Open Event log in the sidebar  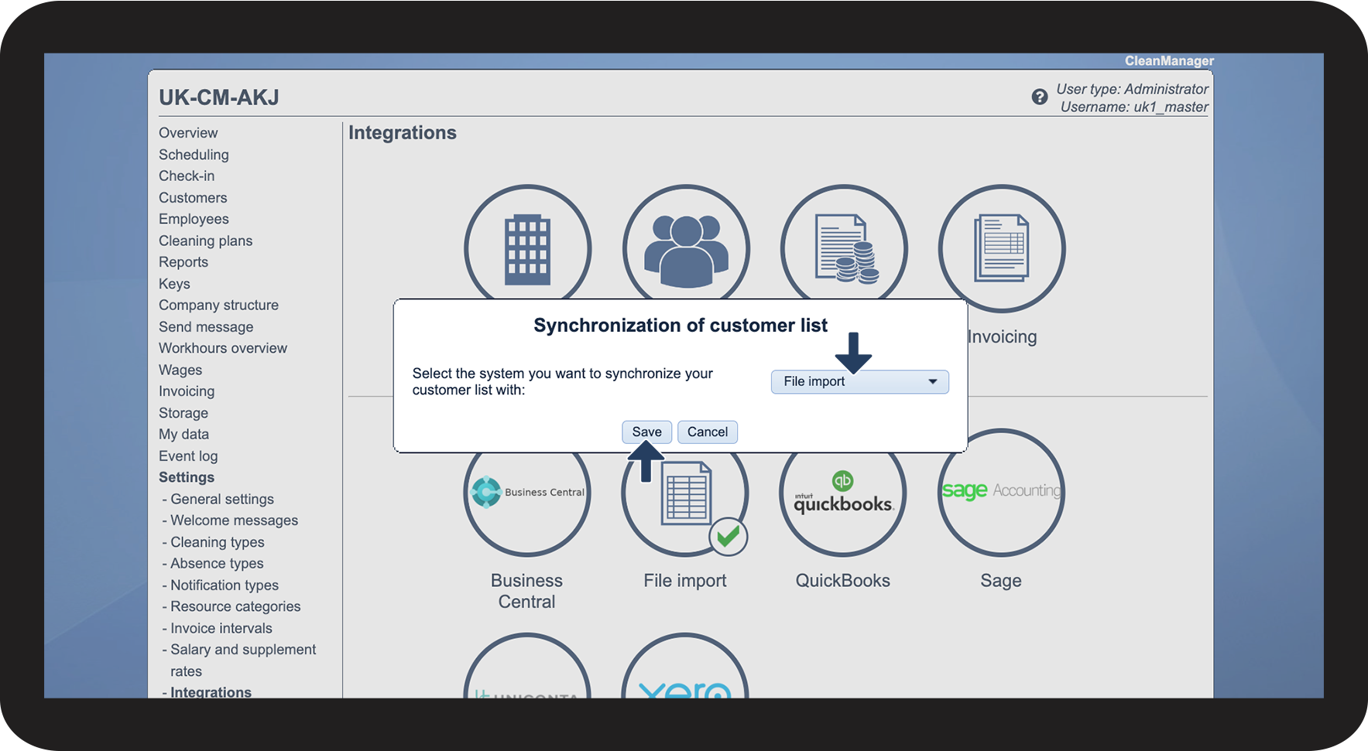coord(188,456)
